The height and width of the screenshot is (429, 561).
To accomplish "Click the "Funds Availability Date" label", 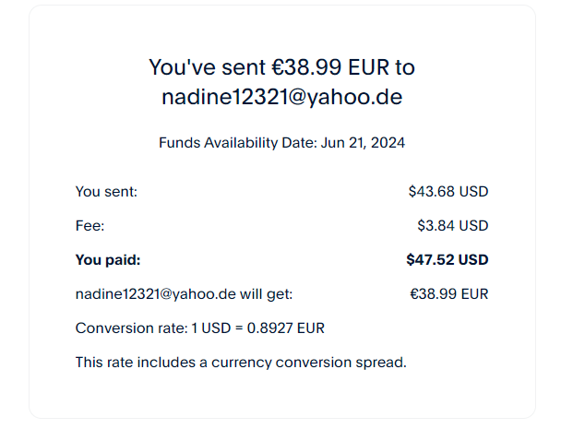I will 239,143.
